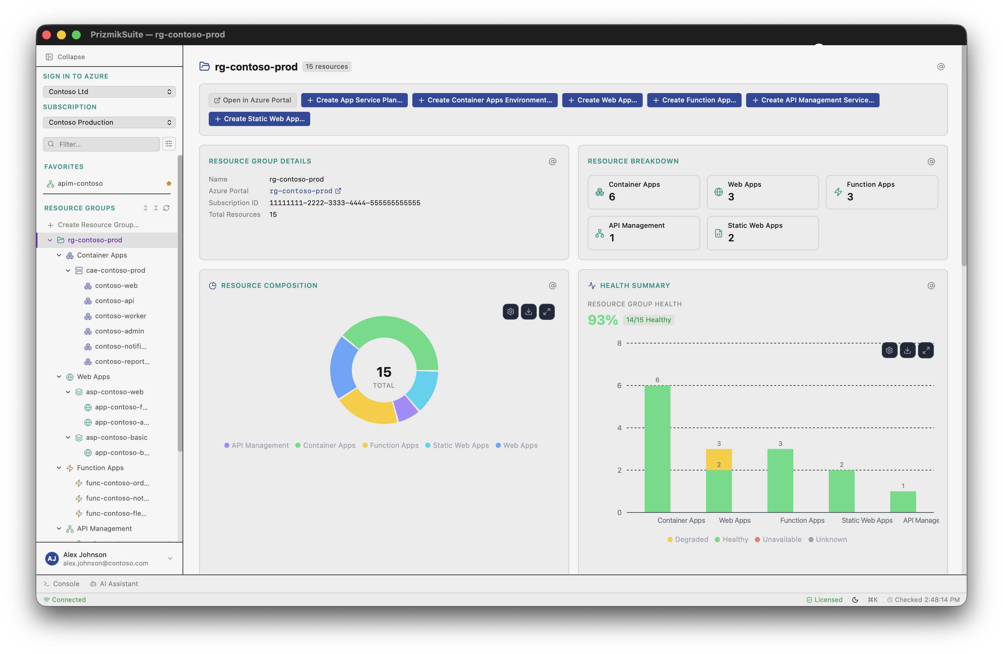The image size is (1003, 654).
Task: Expand all resource groups icon
Action: [145, 208]
